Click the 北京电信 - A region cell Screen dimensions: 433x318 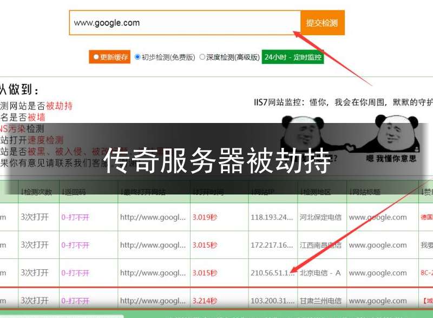tap(320, 273)
